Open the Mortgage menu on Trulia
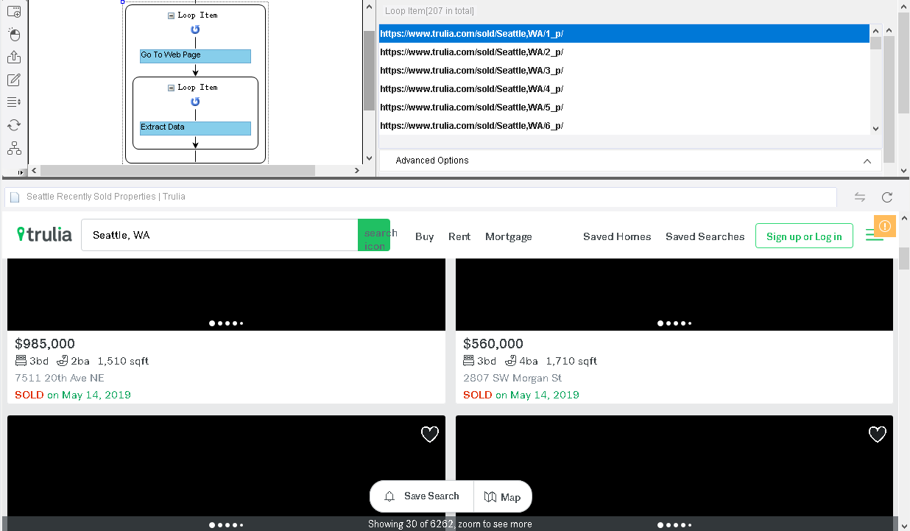Viewport: 910px width, 531px height. (509, 236)
